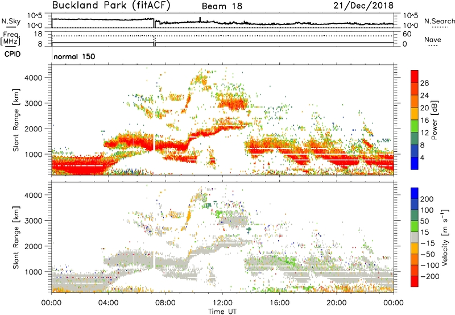
Task: Click the 16:00 time axis tick label
Action: pos(279,303)
